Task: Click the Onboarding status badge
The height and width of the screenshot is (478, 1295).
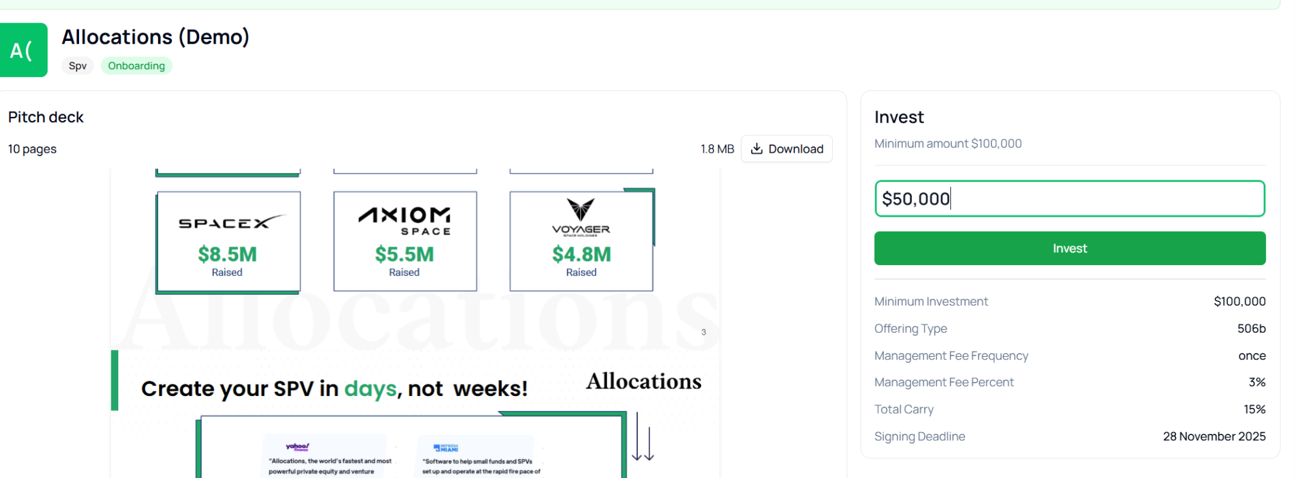Action: 137,66
